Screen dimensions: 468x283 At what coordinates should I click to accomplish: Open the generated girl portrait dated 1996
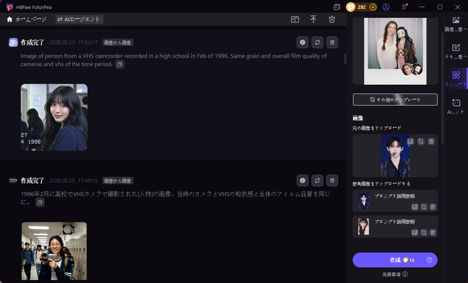pos(54,117)
